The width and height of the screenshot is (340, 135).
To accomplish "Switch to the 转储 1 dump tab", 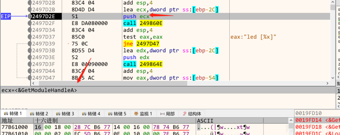I will (13, 114).
